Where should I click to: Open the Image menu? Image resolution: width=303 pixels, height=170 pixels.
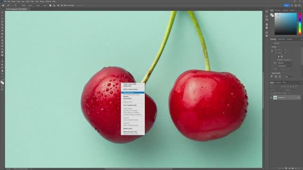(x=13, y=1)
